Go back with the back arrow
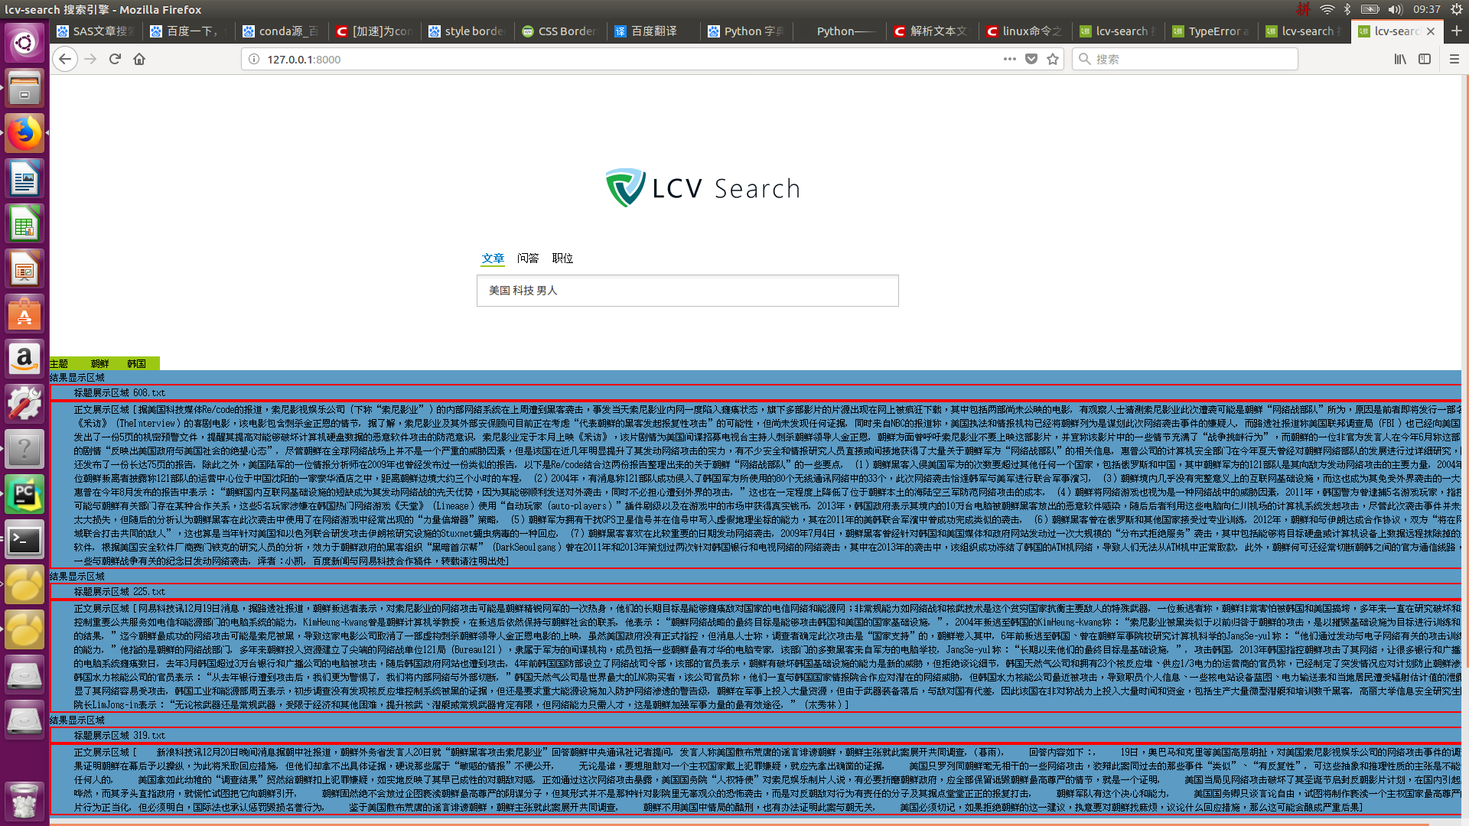Viewport: 1469px width, 826px height. coord(65,59)
